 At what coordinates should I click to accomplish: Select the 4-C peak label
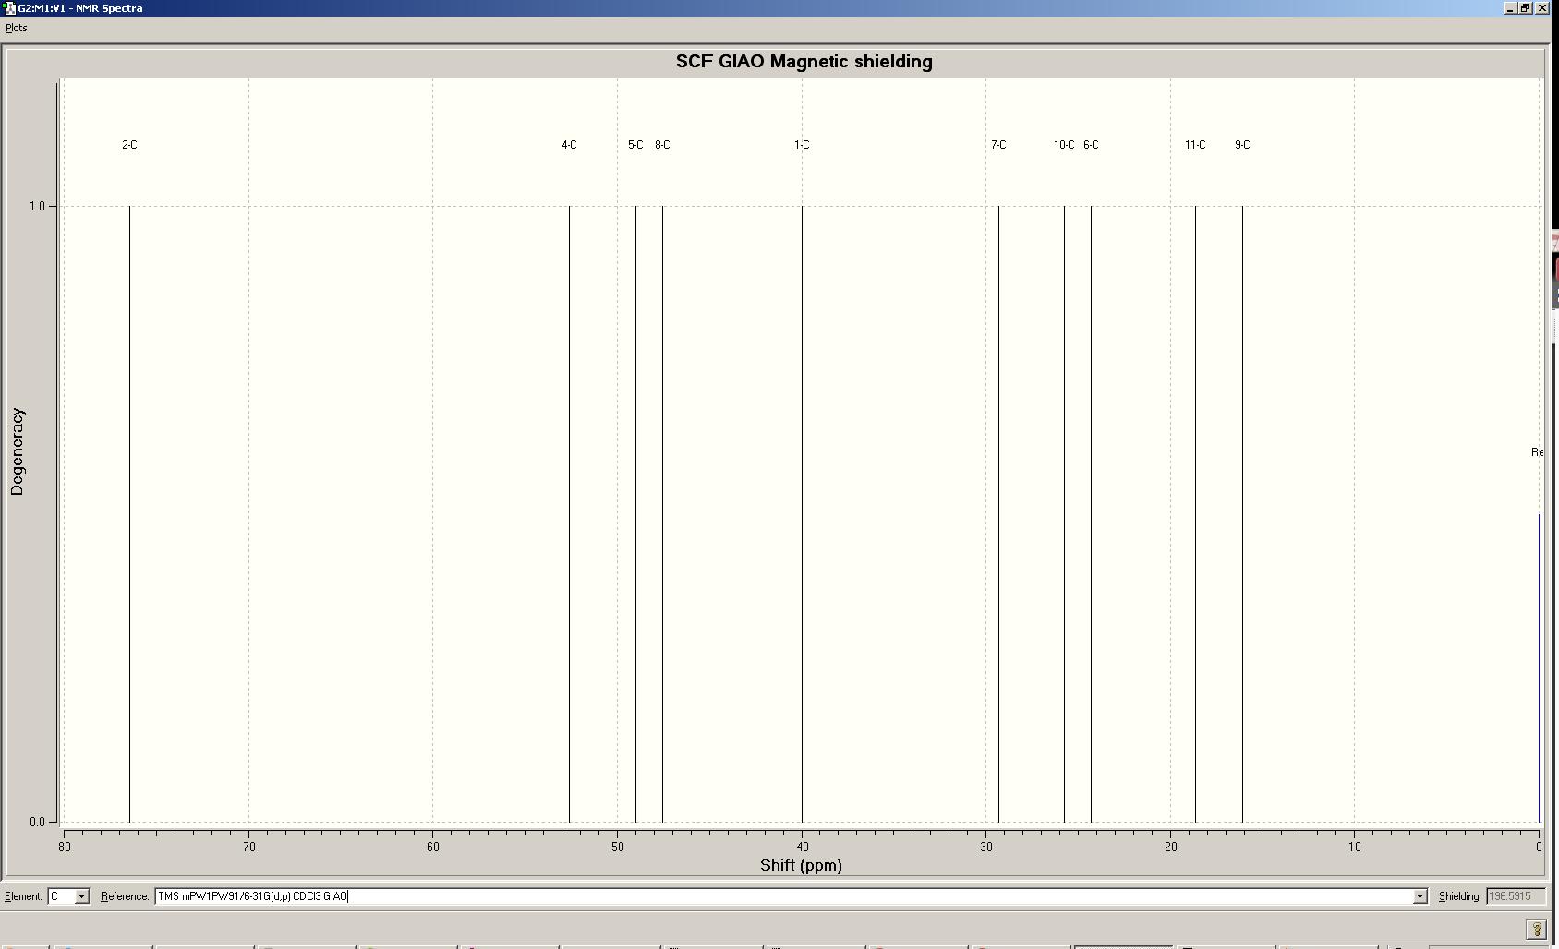[569, 145]
